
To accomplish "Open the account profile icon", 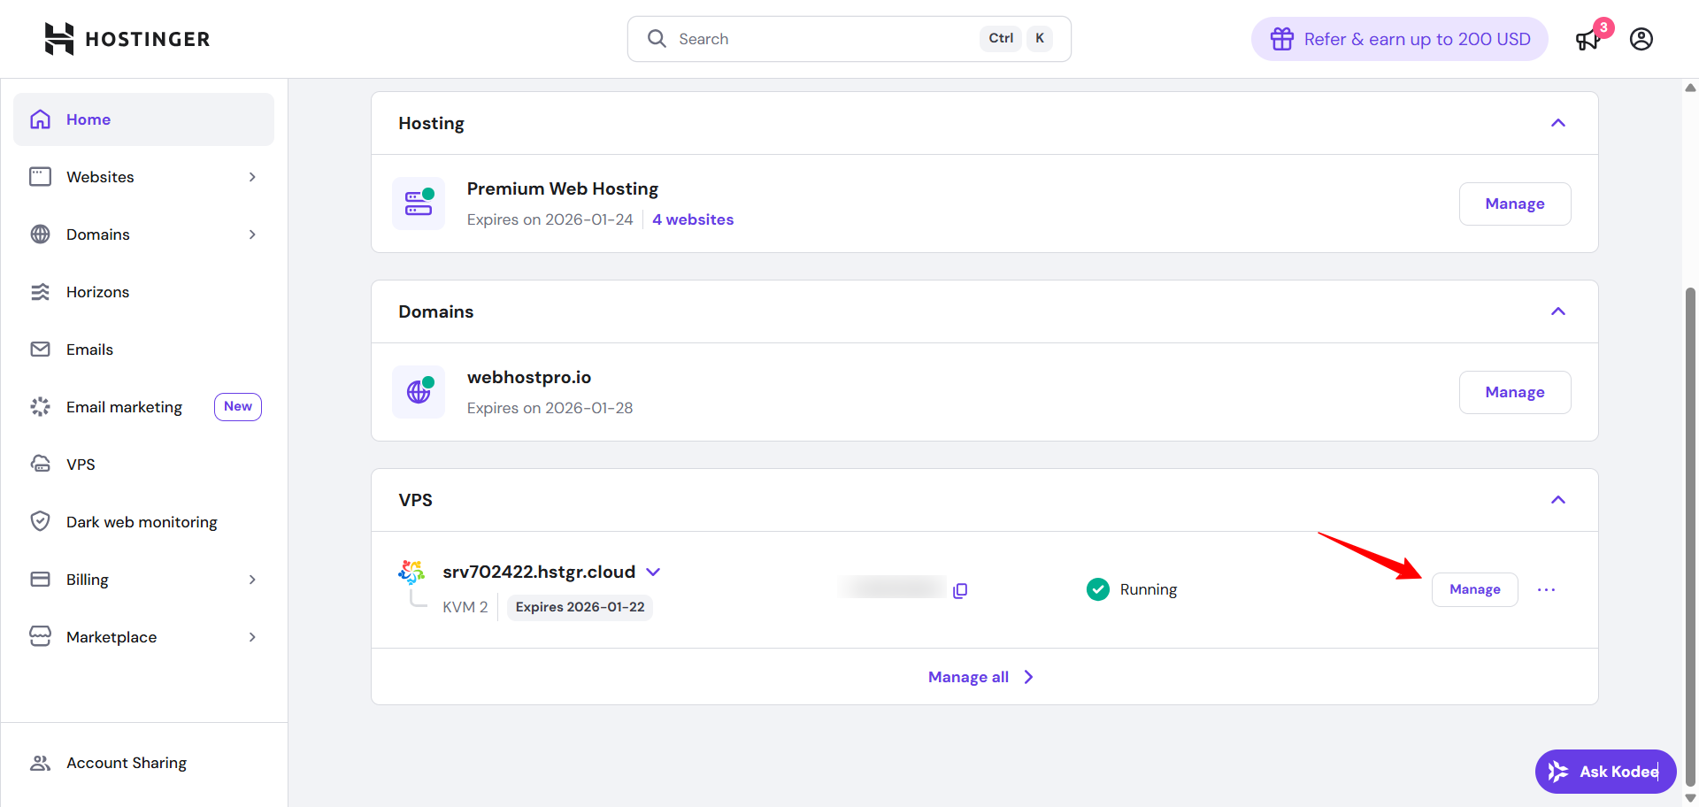I will (1641, 39).
